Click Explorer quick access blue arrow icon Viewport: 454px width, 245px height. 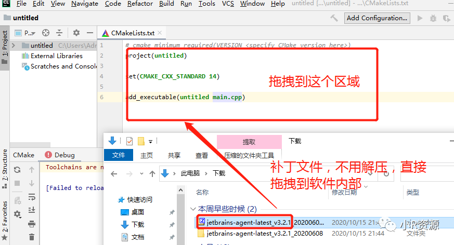[112, 141]
